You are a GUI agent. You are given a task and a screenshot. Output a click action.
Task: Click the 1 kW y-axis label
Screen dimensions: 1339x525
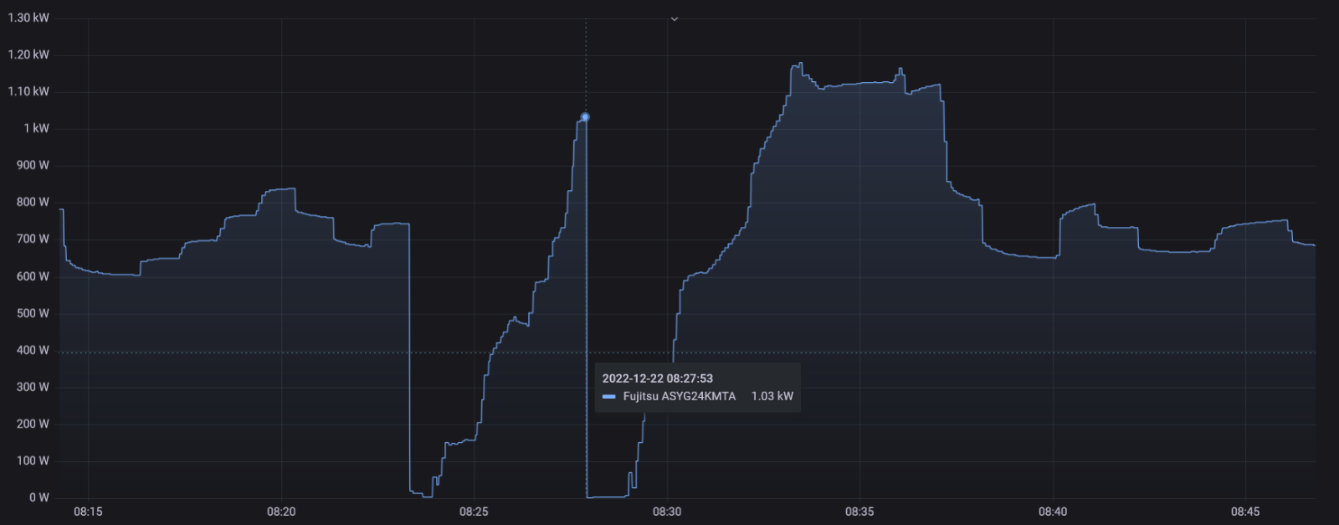click(x=36, y=128)
